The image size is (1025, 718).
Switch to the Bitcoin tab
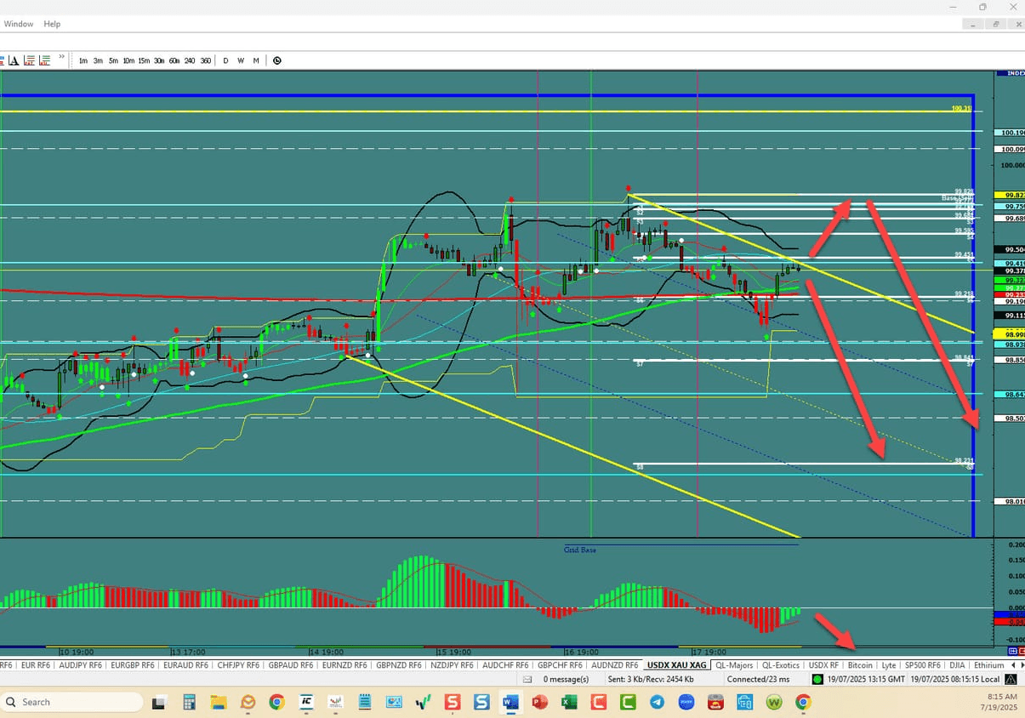pyautogui.click(x=860, y=664)
